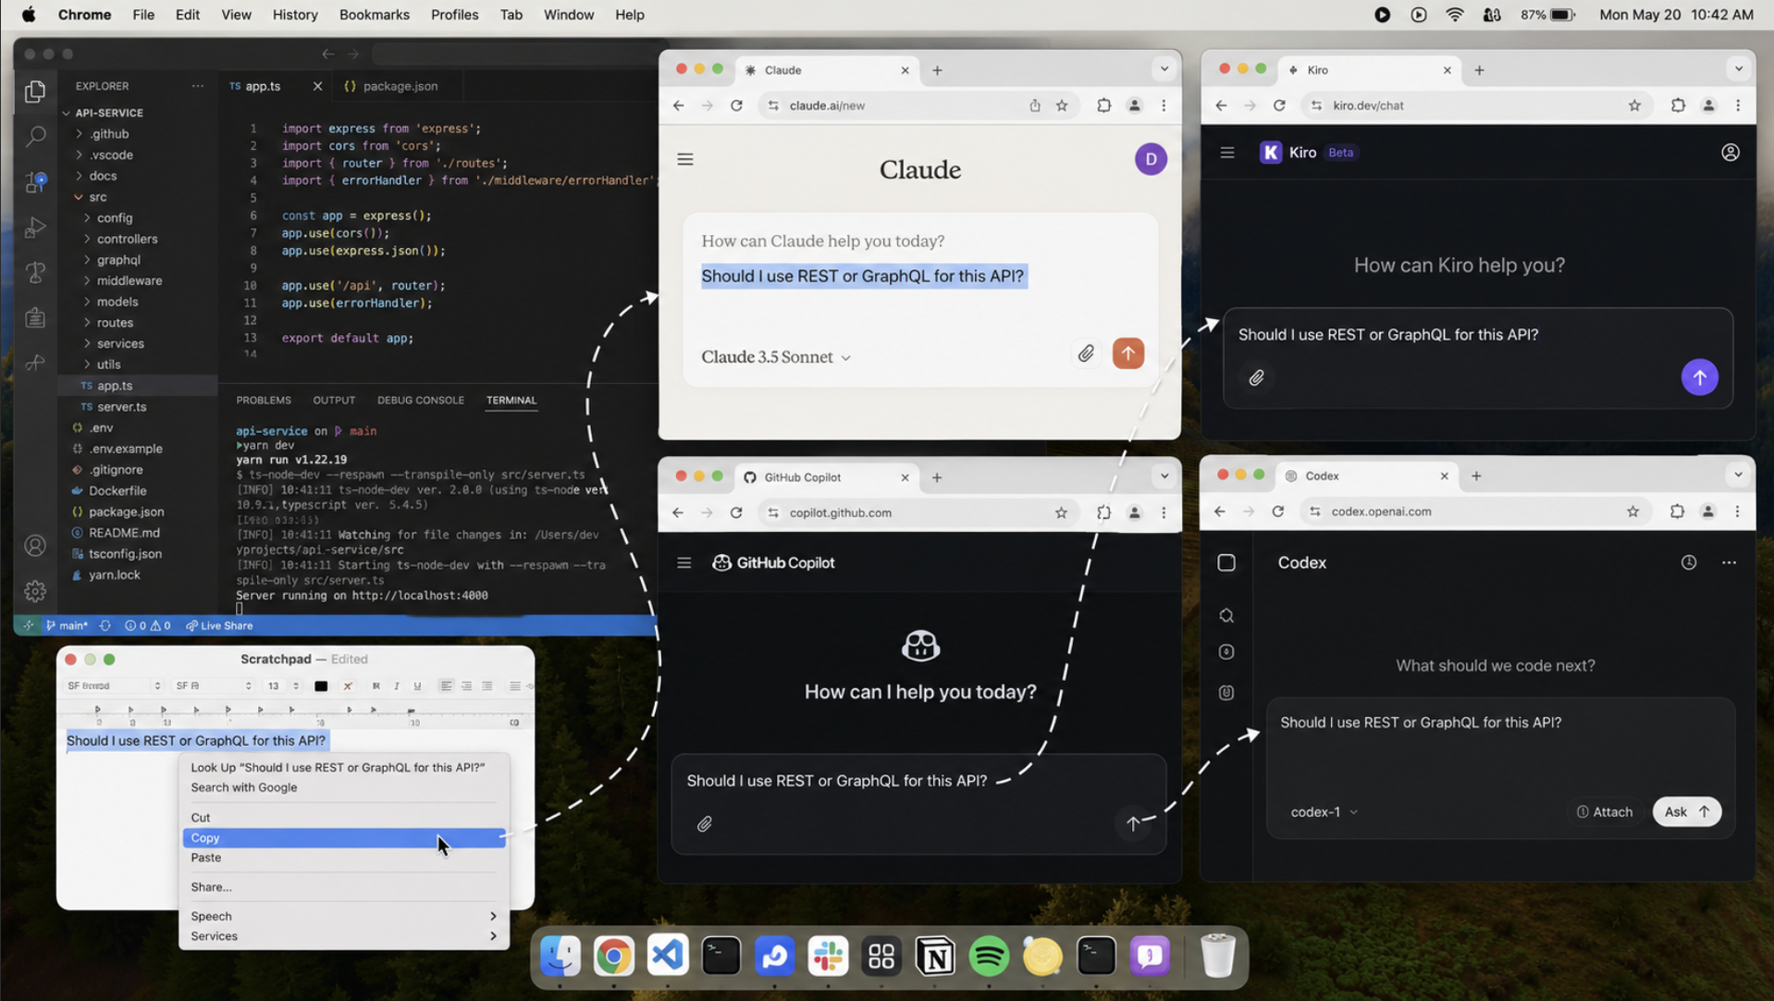Open the codex-1 model dropdown
The width and height of the screenshot is (1774, 1001).
click(x=1324, y=811)
